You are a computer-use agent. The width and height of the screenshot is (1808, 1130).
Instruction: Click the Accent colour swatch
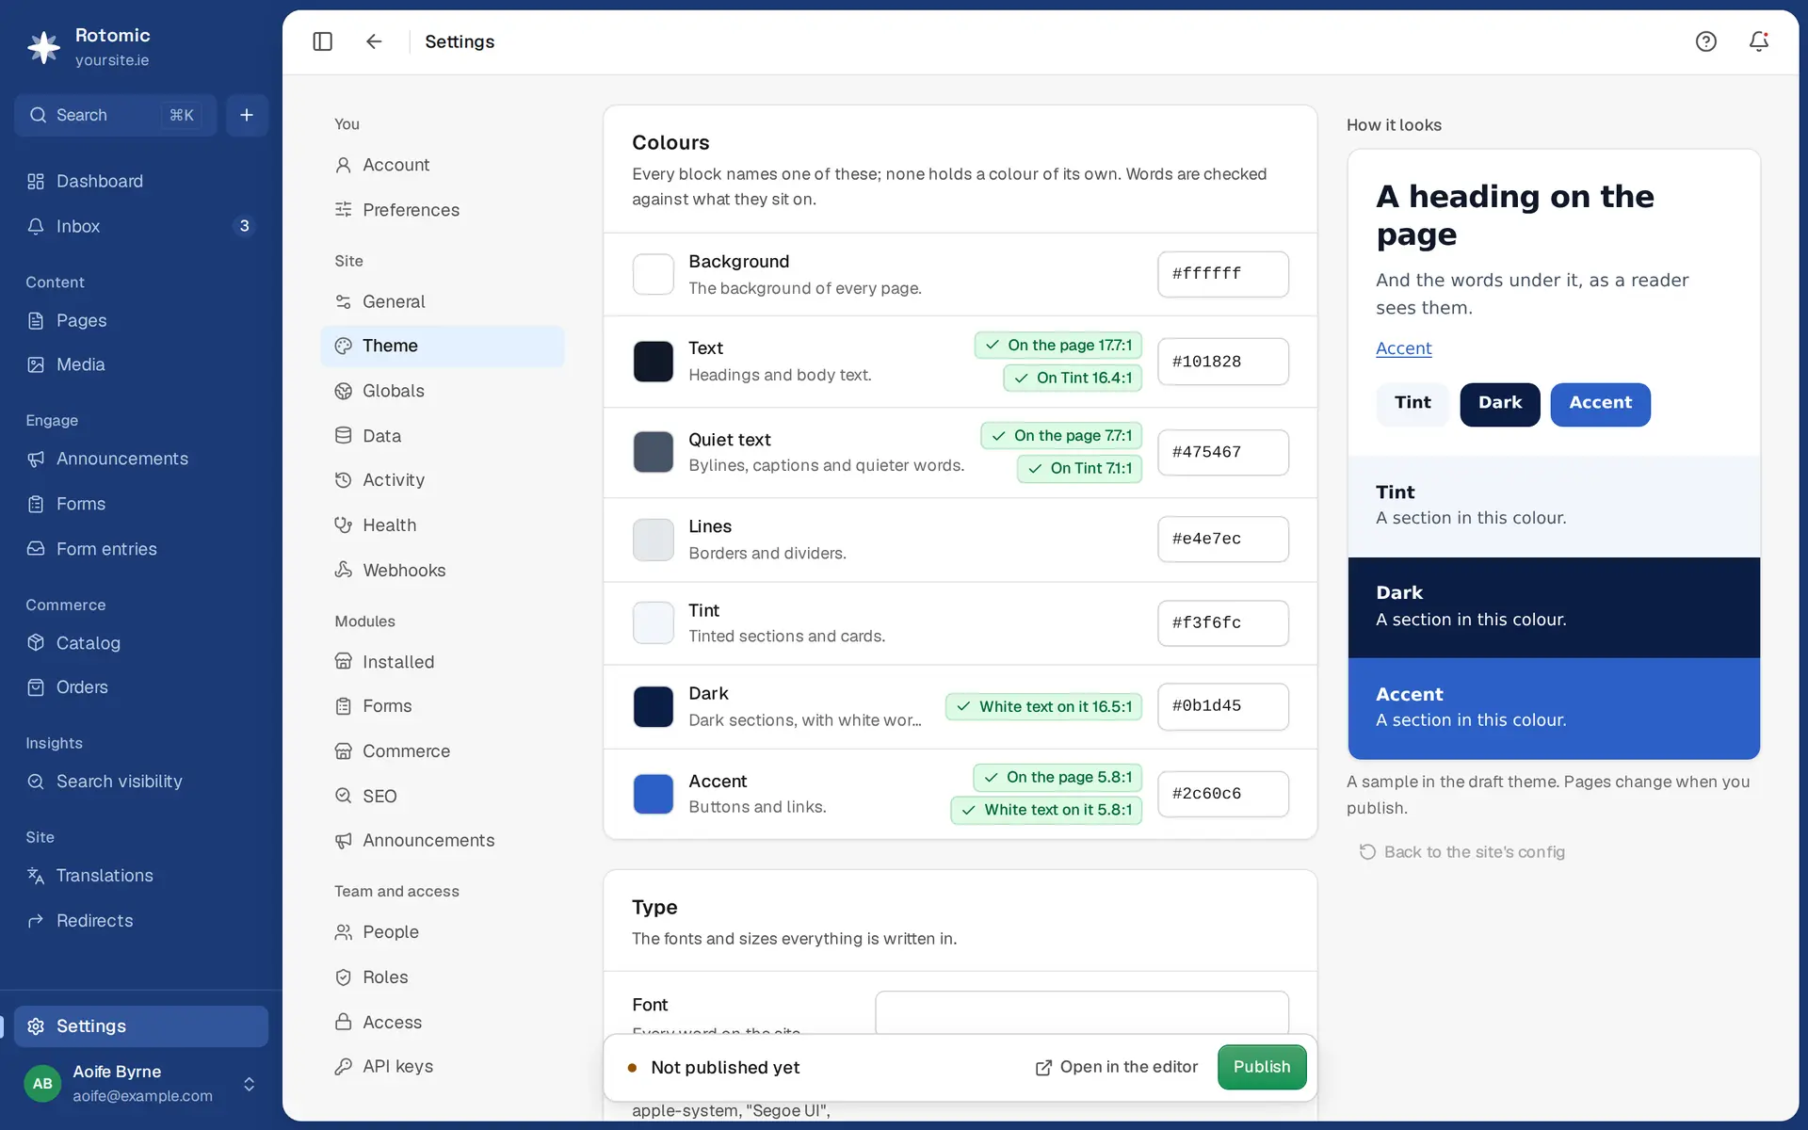[x=653, y=794]
